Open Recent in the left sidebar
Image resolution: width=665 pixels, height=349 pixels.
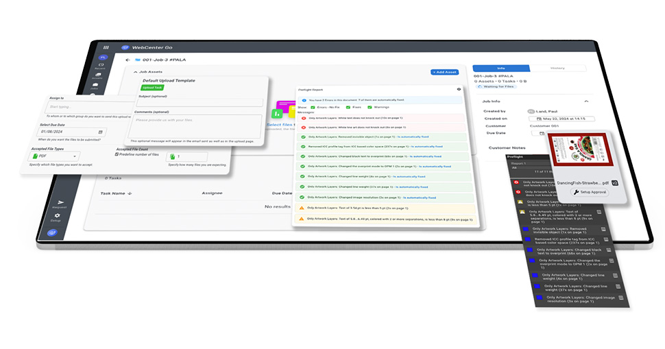click(x=101, y=67)
